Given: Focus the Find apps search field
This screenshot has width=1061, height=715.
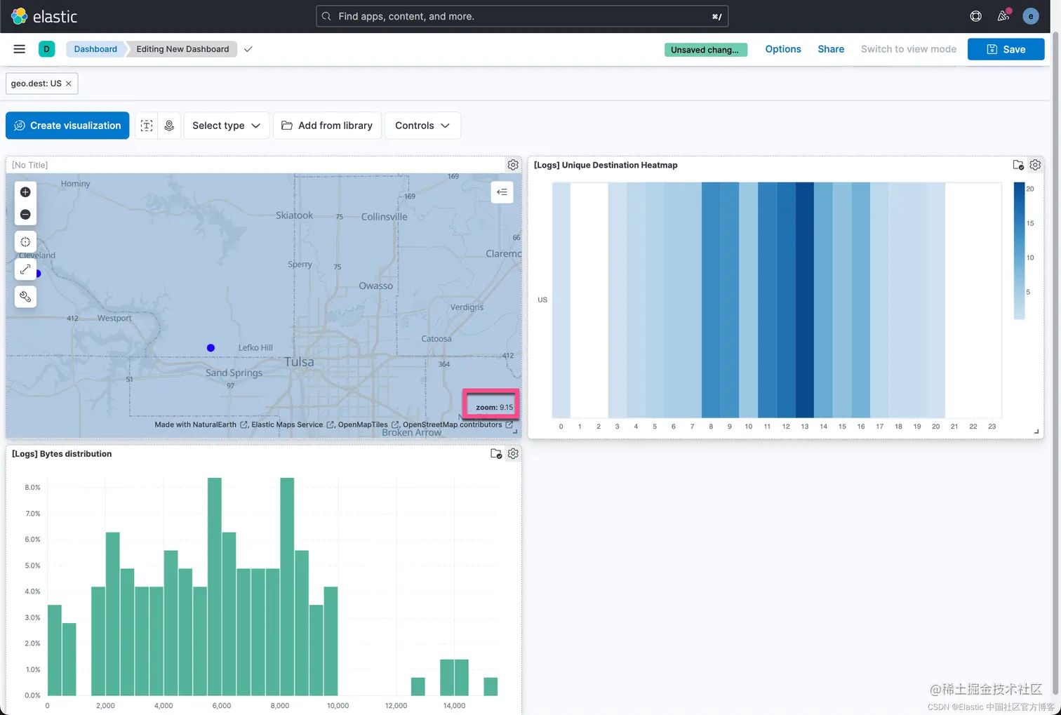Looking at the screenshot, I should pyautogui.click(x=522, y=16).
